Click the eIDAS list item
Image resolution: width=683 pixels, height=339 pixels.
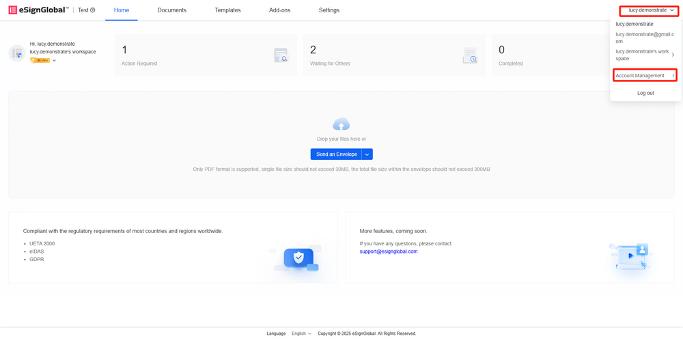click(36, 252)
